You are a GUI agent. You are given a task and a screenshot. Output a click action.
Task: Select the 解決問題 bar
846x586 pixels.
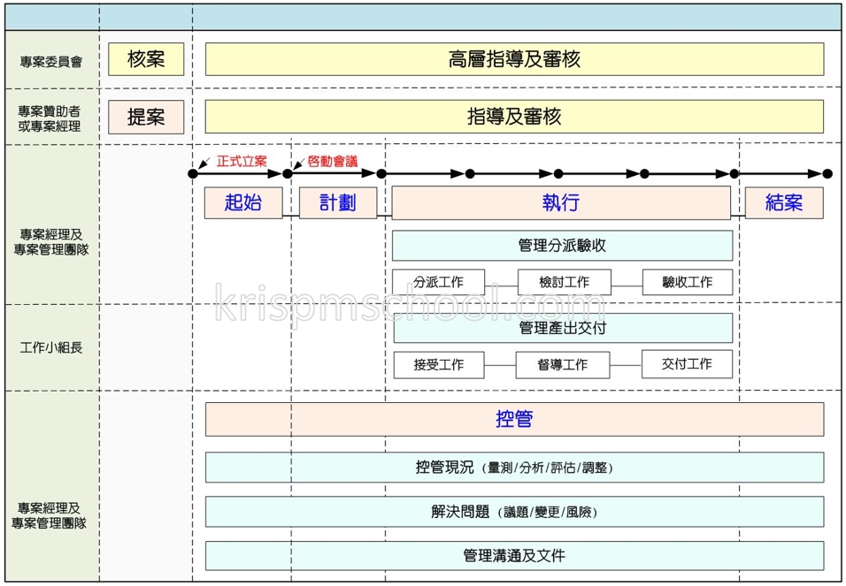pos(514,511)
